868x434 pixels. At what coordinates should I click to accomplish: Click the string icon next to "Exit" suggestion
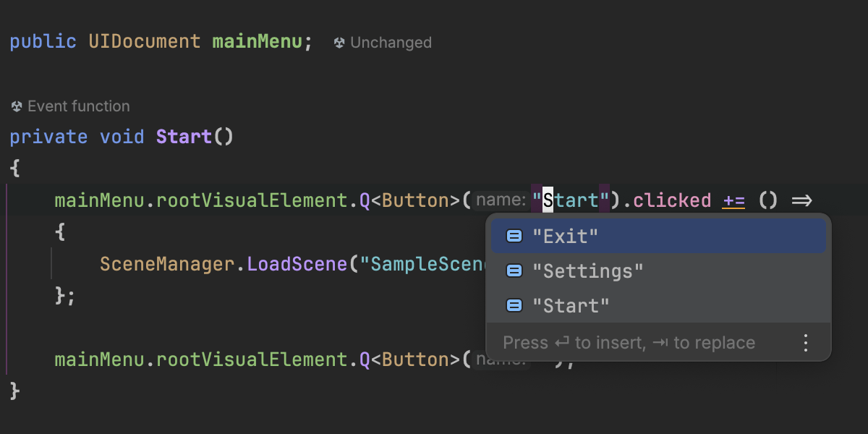[514, 236]
